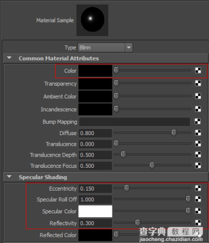This screenshot has width=209, height=243.
Task: Open the material Type dropdown
Action: tap(105, 48)
